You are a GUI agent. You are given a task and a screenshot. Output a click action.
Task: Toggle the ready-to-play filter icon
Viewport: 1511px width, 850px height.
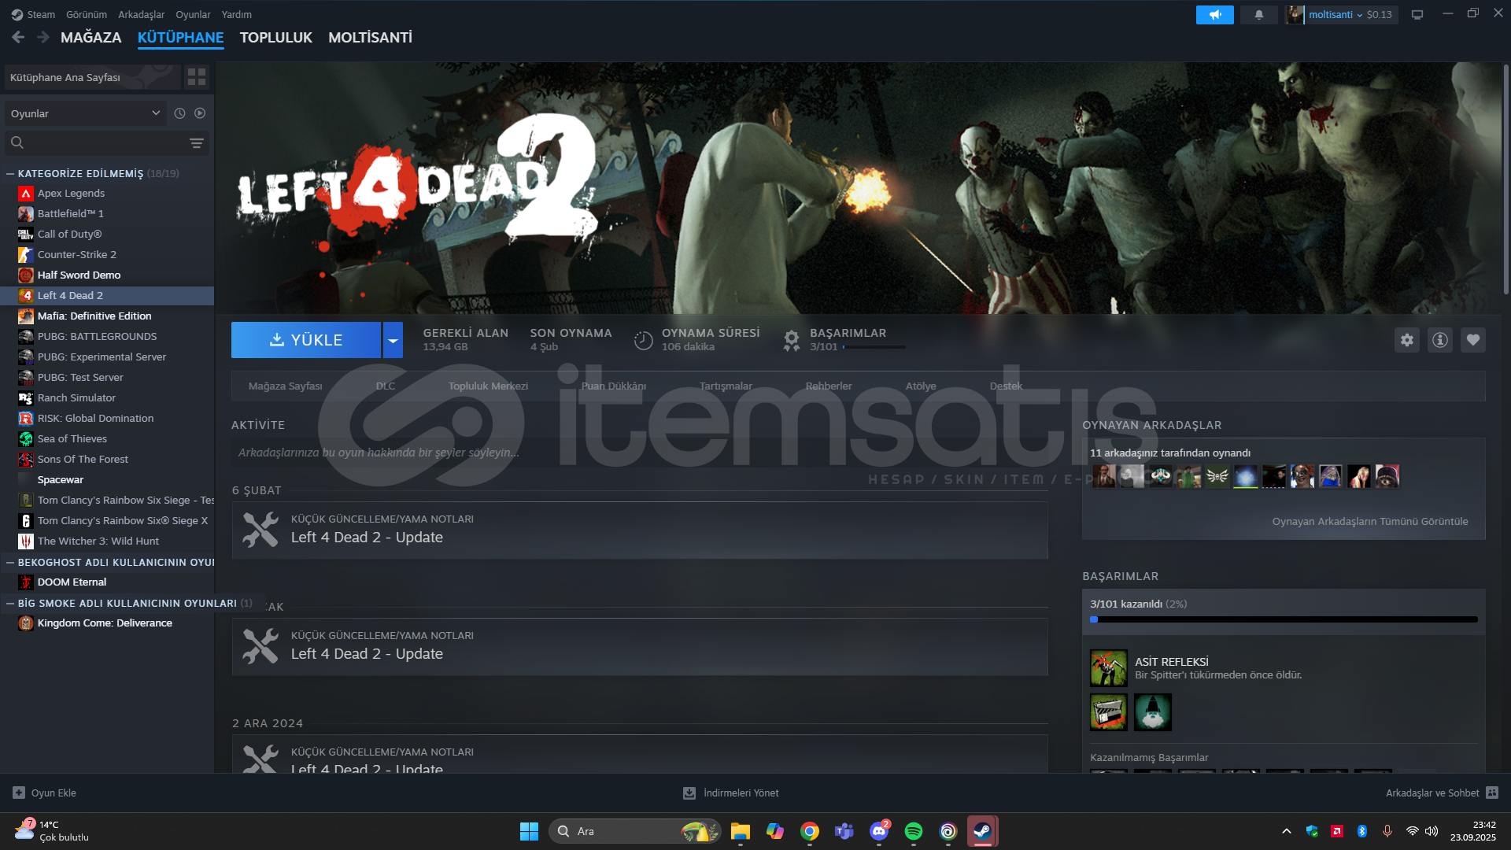[x=200, y=113]
